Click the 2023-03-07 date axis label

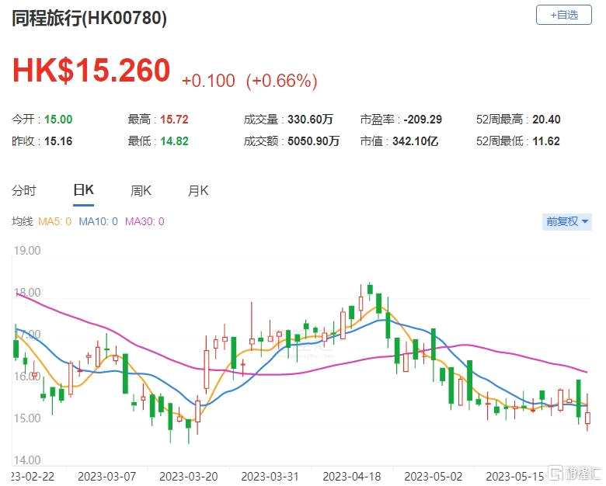click(x=106, y=477)
